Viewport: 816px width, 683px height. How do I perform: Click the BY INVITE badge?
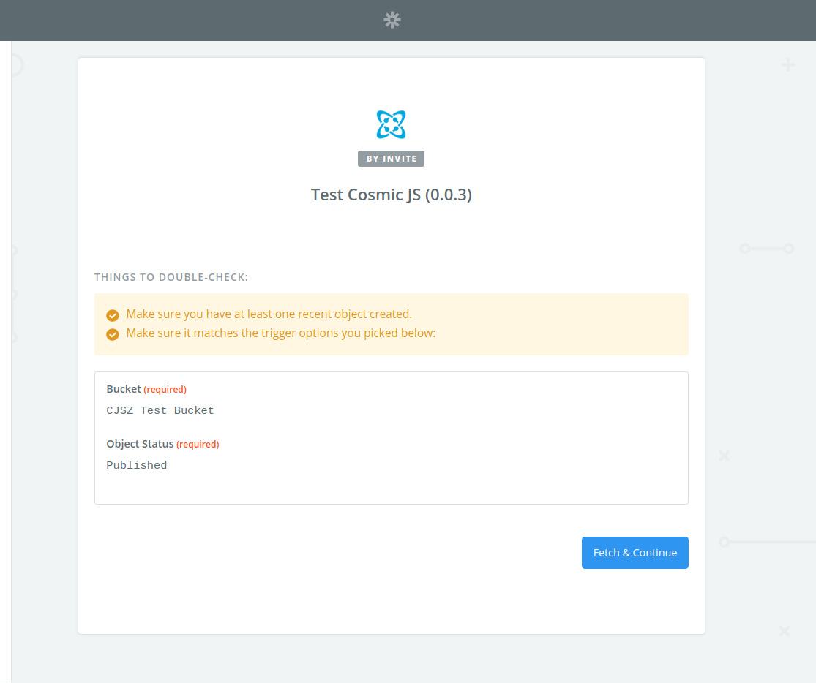(x=391, y=159)
